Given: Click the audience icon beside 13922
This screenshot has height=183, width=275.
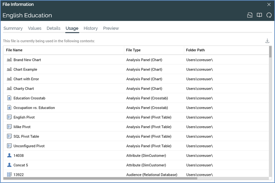Looking at the screenshot, I should coord(9,175).
